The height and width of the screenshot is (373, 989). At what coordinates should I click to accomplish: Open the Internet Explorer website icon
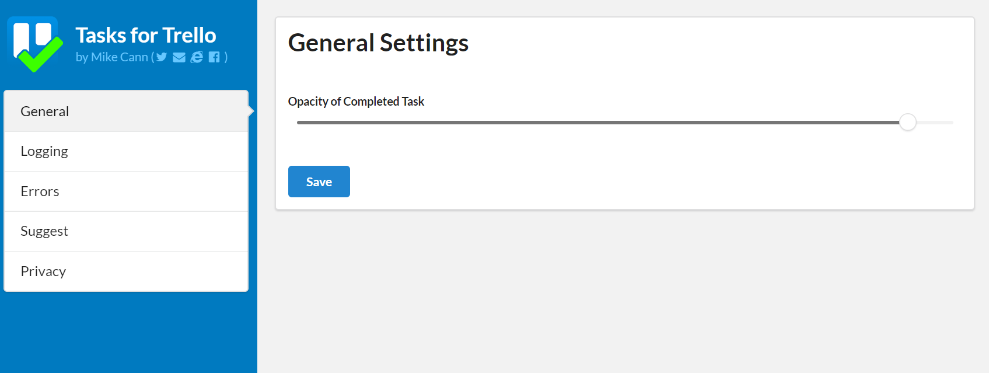point(197,57)
